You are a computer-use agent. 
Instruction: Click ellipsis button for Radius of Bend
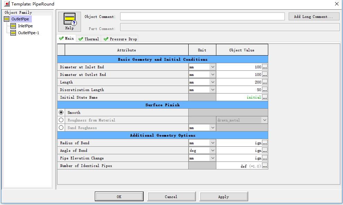[x=265, y=143]
